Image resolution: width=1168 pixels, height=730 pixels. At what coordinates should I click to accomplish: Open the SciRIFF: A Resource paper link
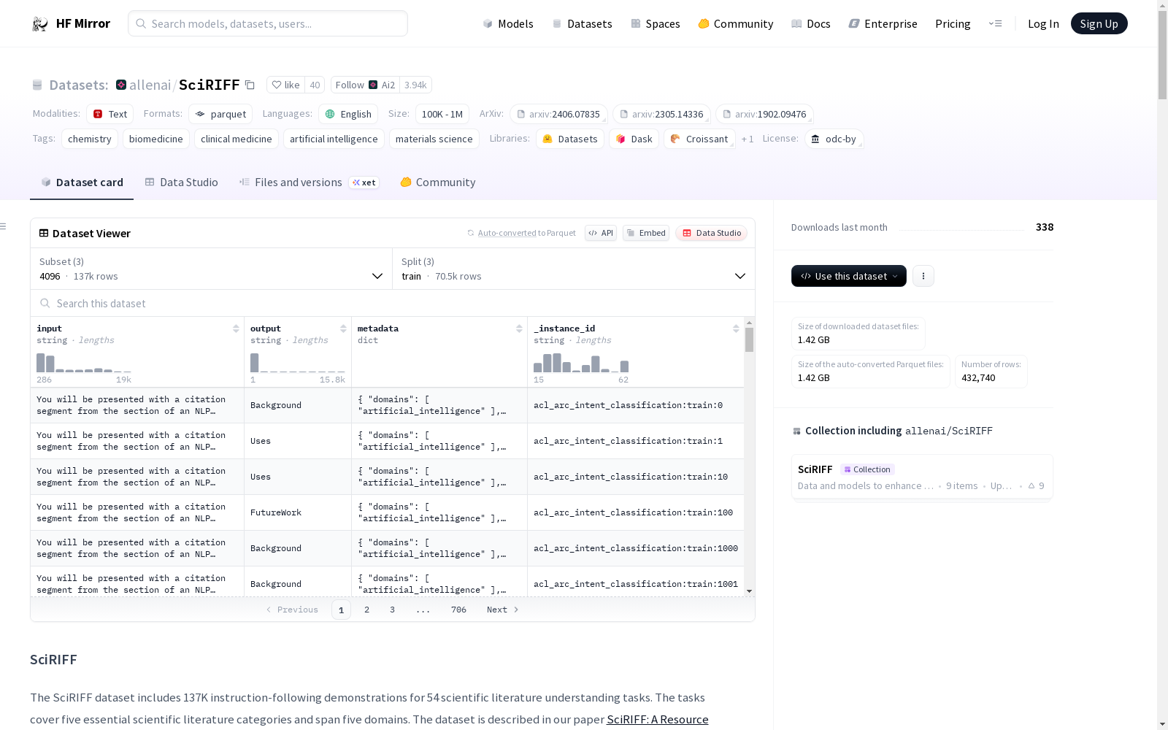pyautogui.click(x=658, y=719)
